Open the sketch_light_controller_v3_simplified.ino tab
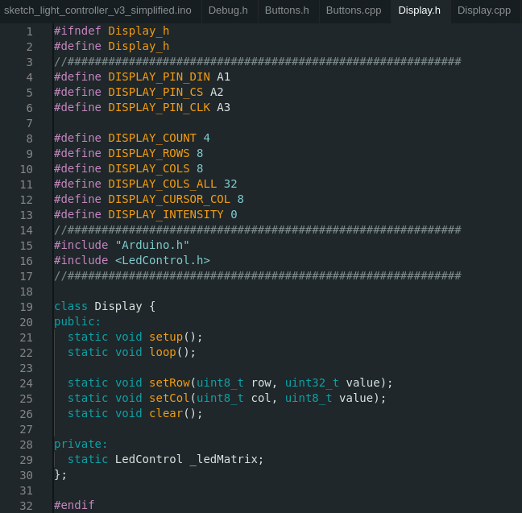 (x=97, y=10)
